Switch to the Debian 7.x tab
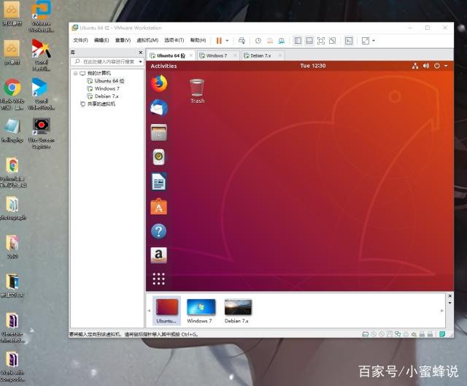 [260, 55]
